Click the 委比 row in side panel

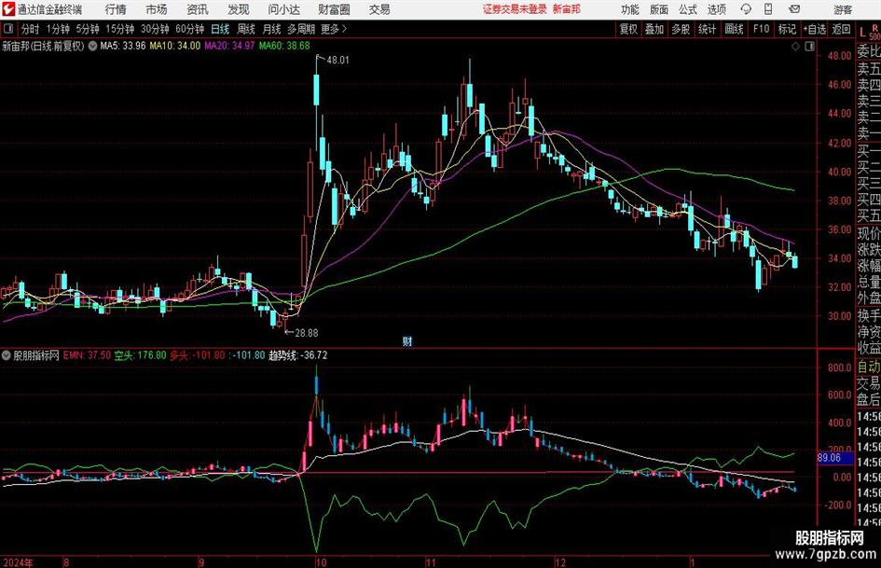(869, 51)
